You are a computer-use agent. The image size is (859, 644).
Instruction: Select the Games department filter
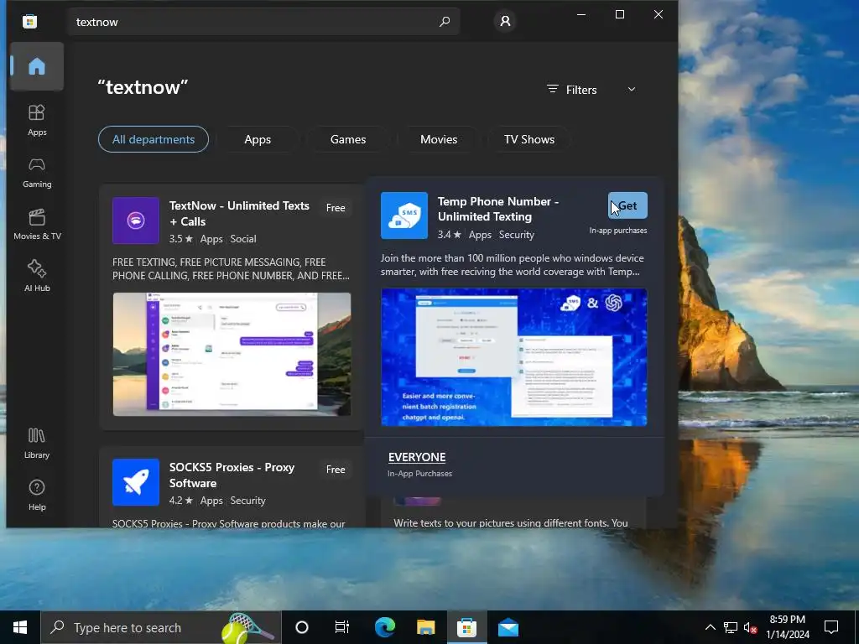pyautogui.click(x=348, y=139)
